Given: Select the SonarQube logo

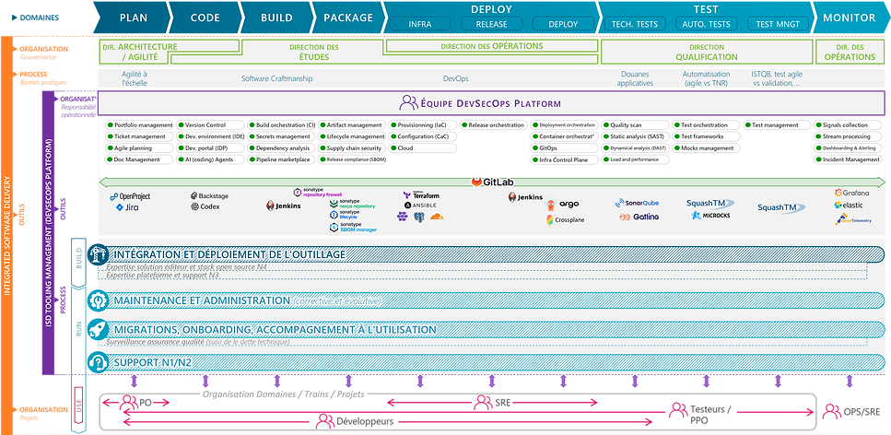Looking at the screenshot, I should click(x=636, y=203).
